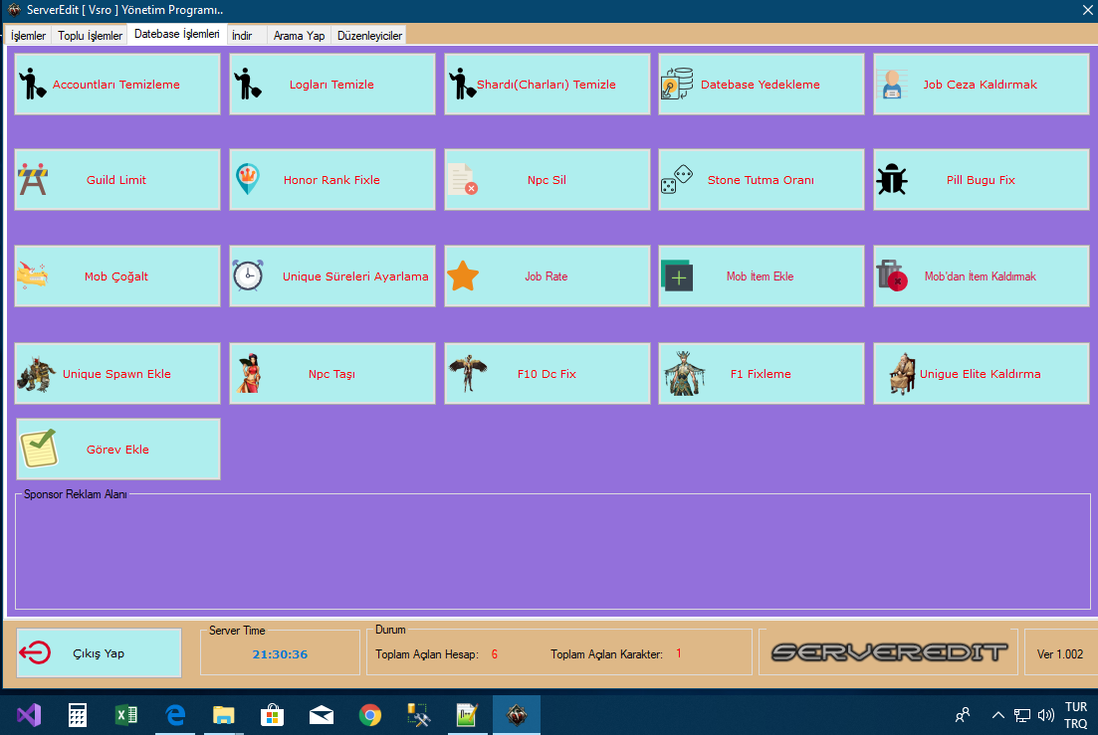Click the F1 Fixleme armored character icon
Viewport: 1098px width, 735px height.
click(684, 373)
